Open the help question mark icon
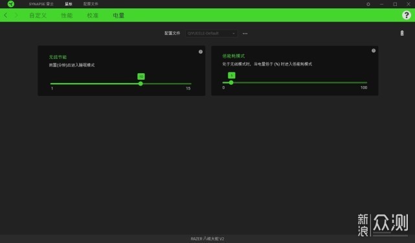 point(407,15)
